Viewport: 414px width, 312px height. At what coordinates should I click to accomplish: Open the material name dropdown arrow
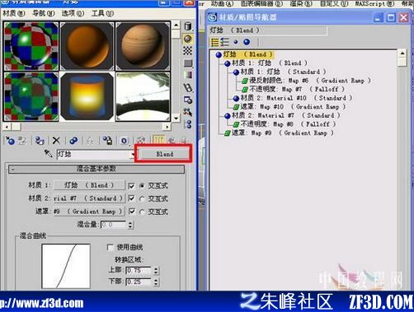coord(133,155)
